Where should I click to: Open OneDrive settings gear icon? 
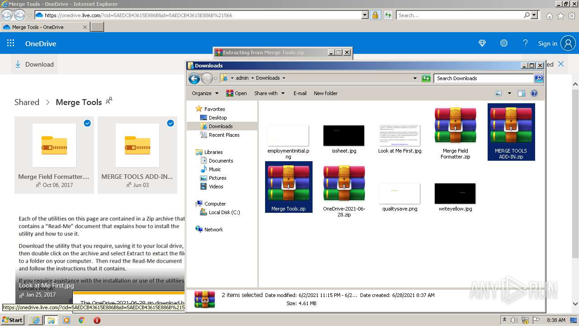(504, 43)
